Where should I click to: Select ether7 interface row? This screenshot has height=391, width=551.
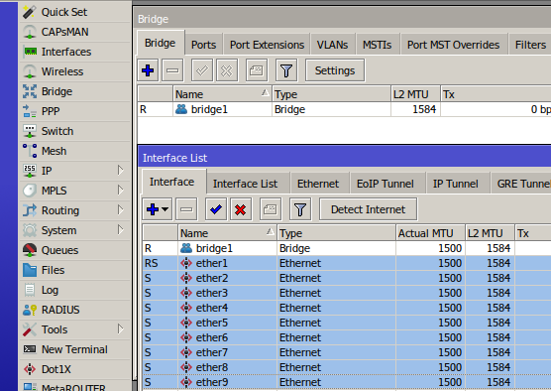pyautogui.click(x=347, y=352)
